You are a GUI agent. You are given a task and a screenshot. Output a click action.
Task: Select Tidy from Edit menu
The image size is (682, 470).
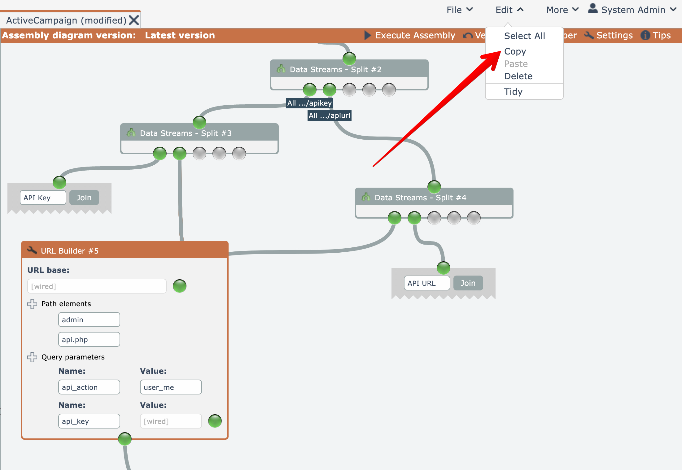pos(513,92)
